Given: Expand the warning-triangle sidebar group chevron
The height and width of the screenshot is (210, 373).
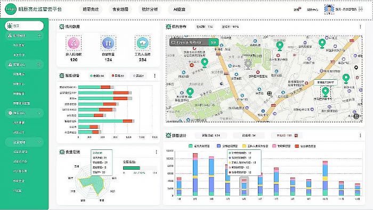Looking at the screenshot, I should pos(39,64).
